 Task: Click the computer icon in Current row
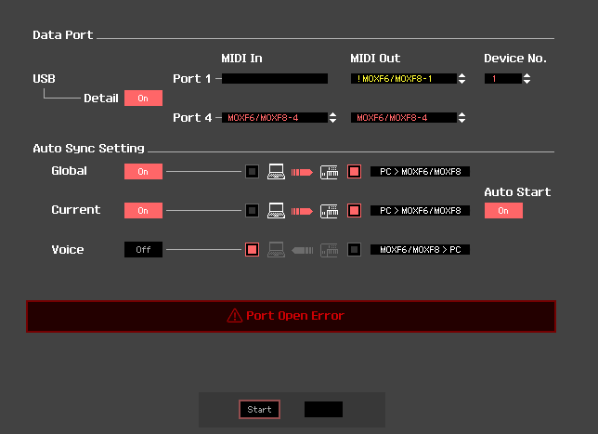point(276,211)
